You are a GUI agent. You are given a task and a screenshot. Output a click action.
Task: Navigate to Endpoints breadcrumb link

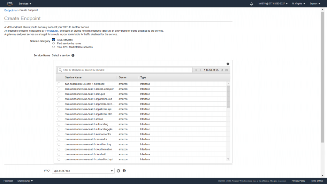10,10
